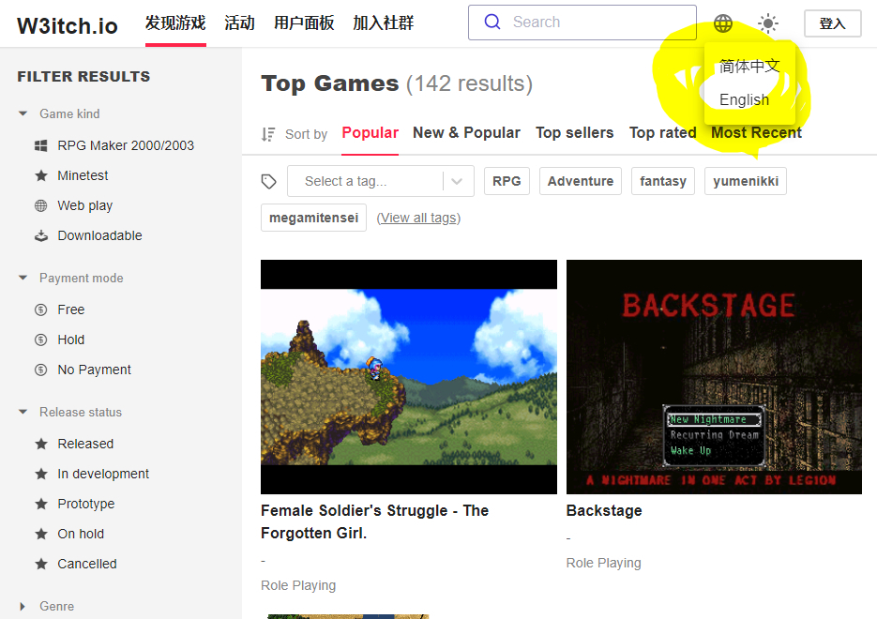
Task: Toggle the sun light/dark theme icon
Action: (x=768, y=23)
